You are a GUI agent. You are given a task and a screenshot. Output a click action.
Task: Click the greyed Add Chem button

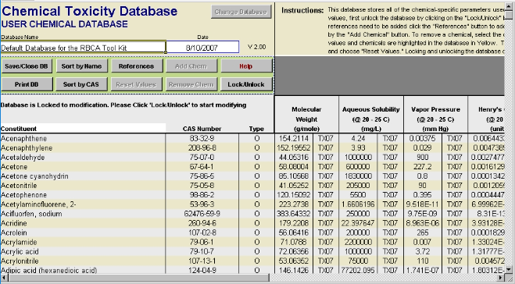[x=191, y=66]
